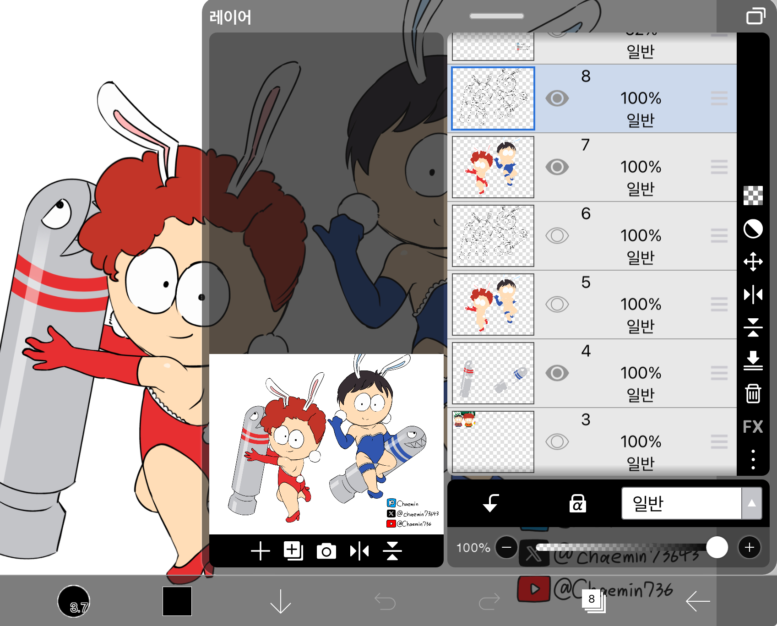777x626 pixels.
Task: Tap the canvas preview image in layer panel
Action: tap(326, 444)
